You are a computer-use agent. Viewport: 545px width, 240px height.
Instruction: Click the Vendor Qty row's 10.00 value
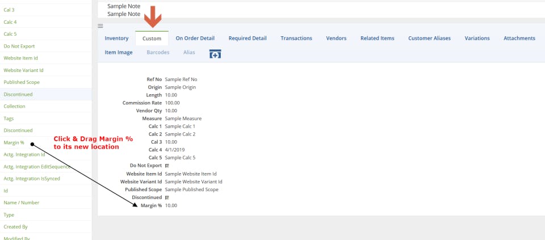(171, 111)
